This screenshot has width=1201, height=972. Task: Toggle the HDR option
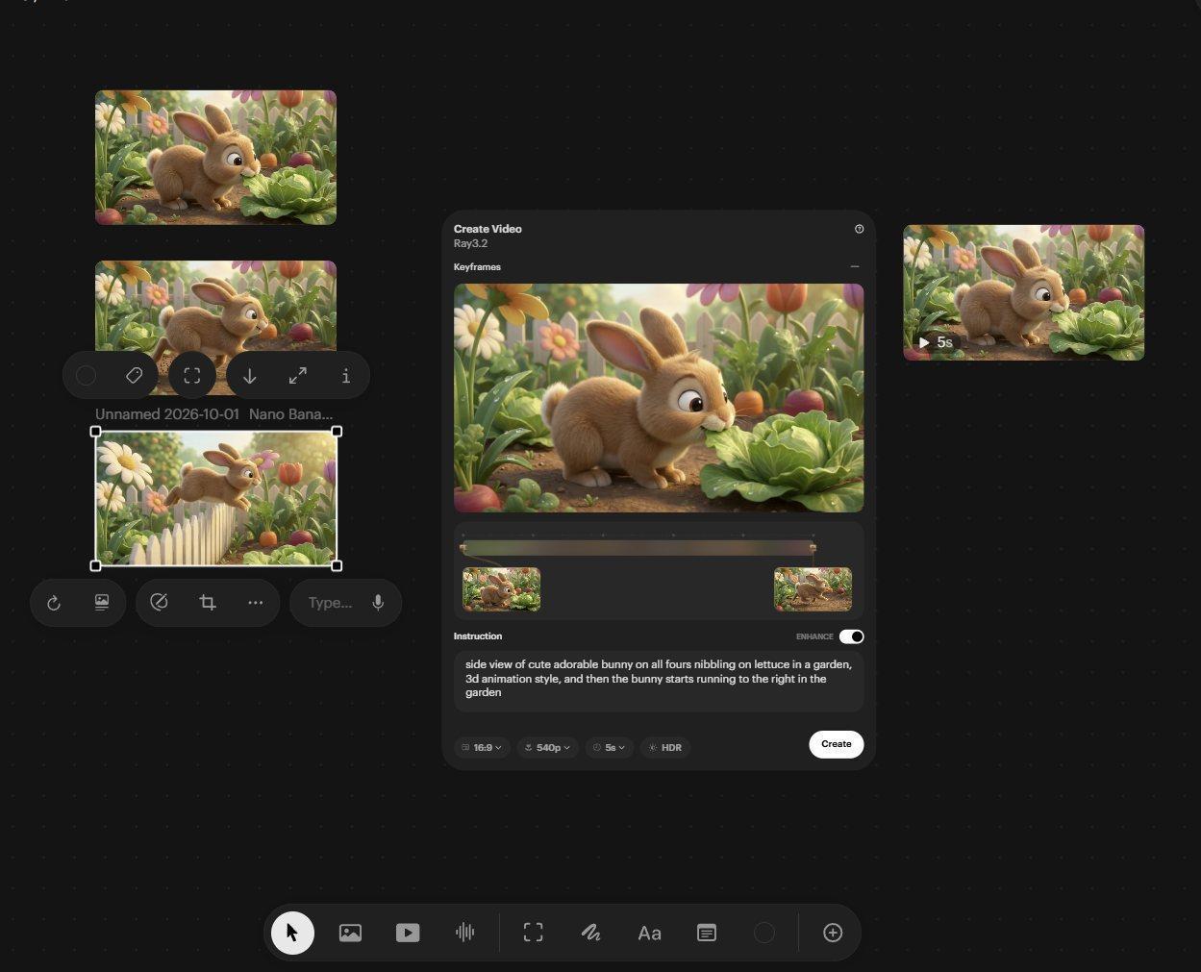[665, 747]
